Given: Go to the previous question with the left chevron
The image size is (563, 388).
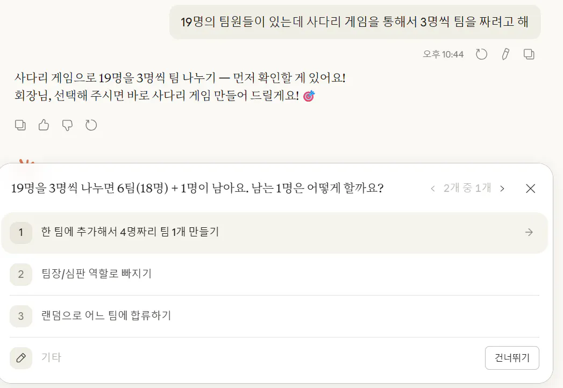Looking at the screenshot, I should click(433, 189).
